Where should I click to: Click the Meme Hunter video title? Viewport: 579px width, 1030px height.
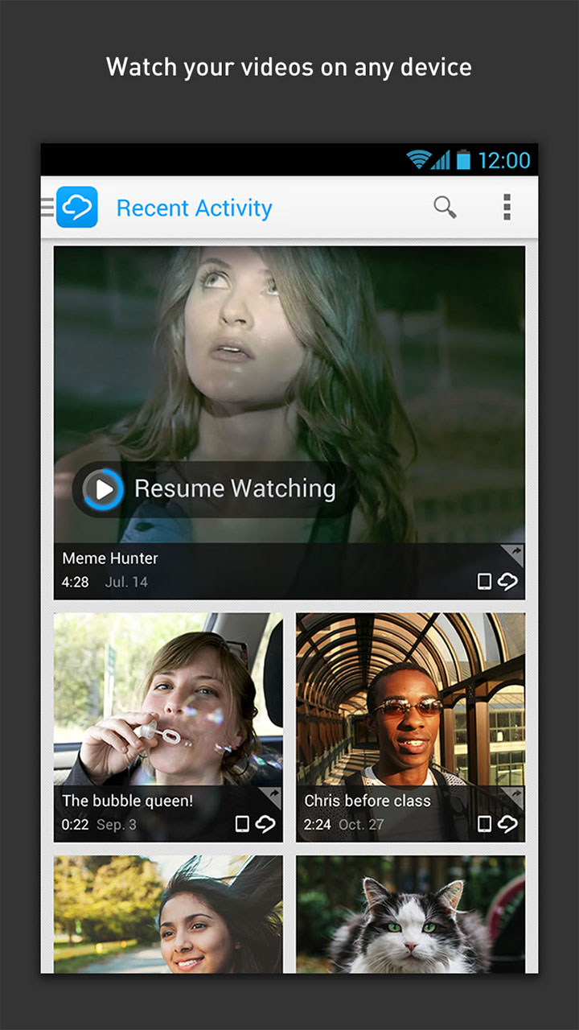pyautogui.click(x=110, y=558)
